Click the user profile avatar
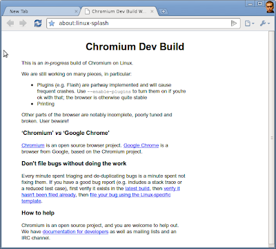The height and width of the screenshot is (249, 276). (x=270, y=7)
